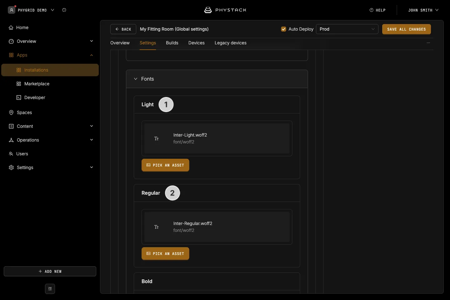The image size is (450, 300).
Task: Click the Marketplace icon in the sidebar
Action: coord(19,84)
